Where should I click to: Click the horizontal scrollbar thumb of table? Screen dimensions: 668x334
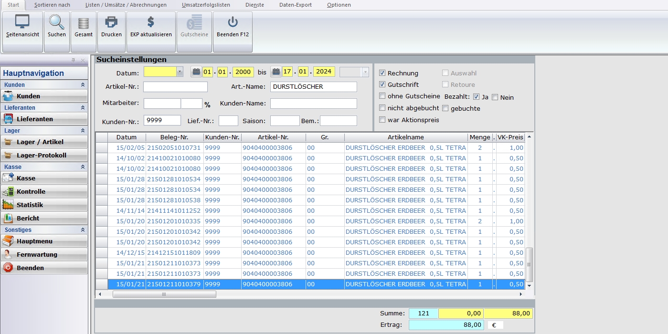[164, 294]
